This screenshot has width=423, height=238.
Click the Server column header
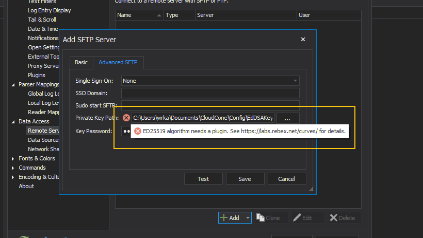tap(246, 15)
